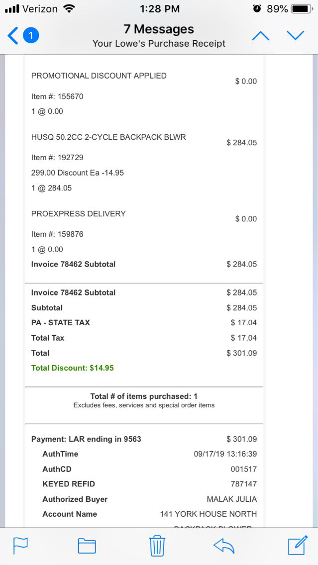The width and height of the screenshot is (318, 565).
Task: Go to previous message with up arrow
Action: 261,36
